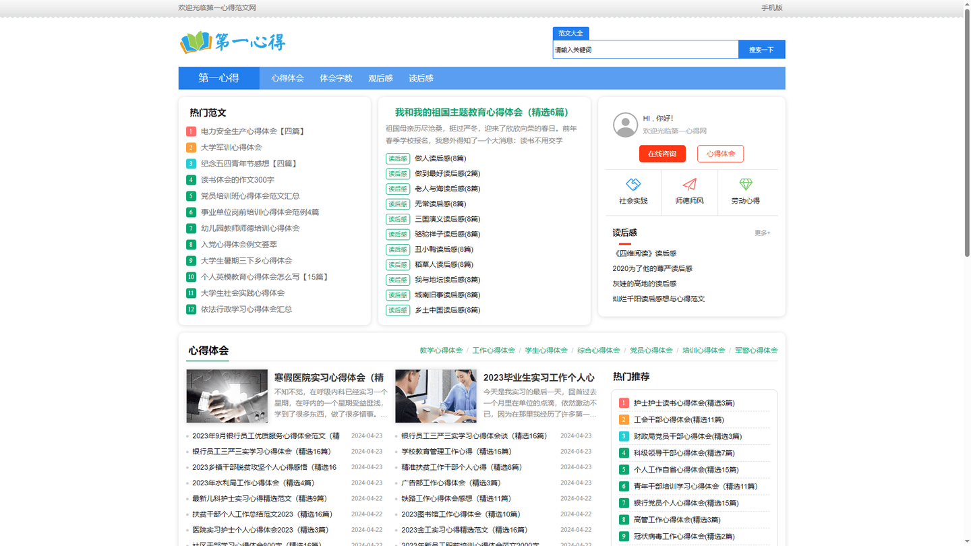Viewport: 971px width, 546px height.
Task: Open 灿烂千阳读后感想与心得范文
Action: point(659,299)
